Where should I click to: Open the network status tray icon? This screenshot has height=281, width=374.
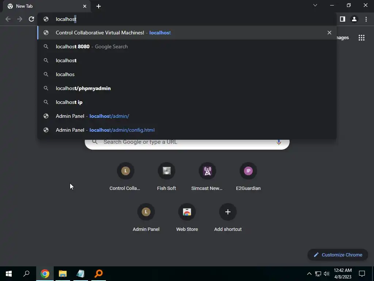coord(318,274)
